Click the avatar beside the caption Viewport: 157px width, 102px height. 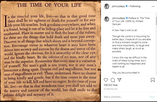[106, 19]
